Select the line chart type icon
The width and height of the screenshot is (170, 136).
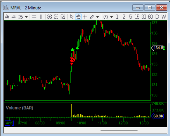[14, 17]
